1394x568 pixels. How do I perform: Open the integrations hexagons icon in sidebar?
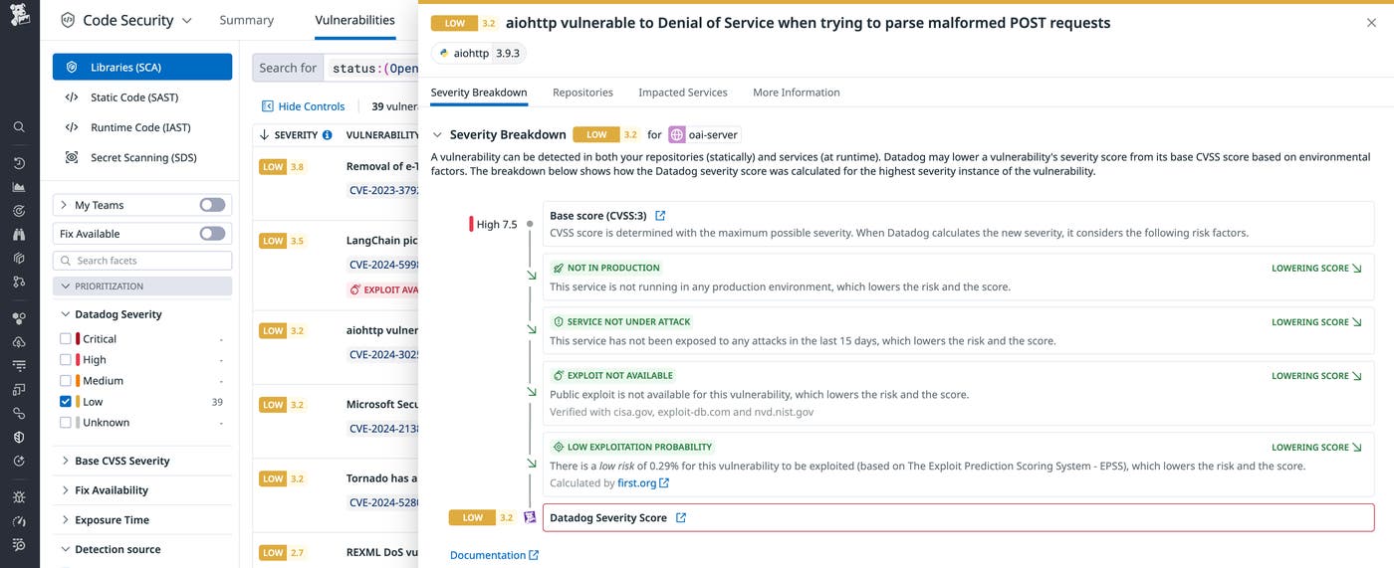(19, 318)
